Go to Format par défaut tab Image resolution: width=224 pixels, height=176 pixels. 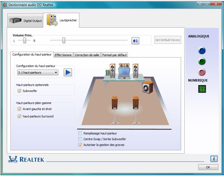point(115,55)
